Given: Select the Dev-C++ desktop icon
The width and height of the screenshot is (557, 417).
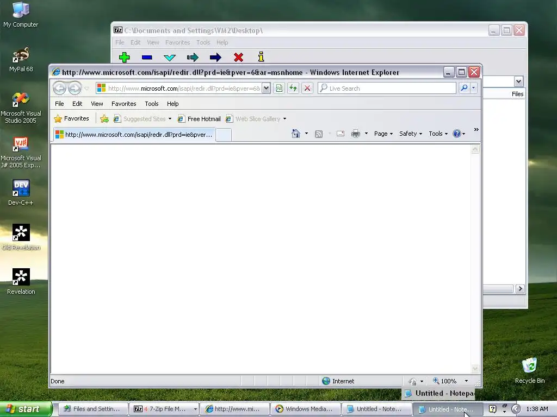Looking at the screenshot, I should 21,193.
